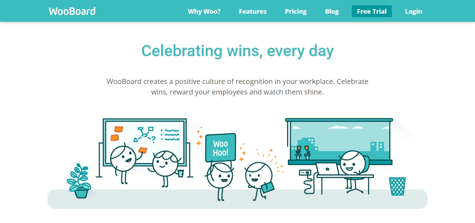Start a Free Trial
The image size is (475, 223).
(x=371, y=11)
